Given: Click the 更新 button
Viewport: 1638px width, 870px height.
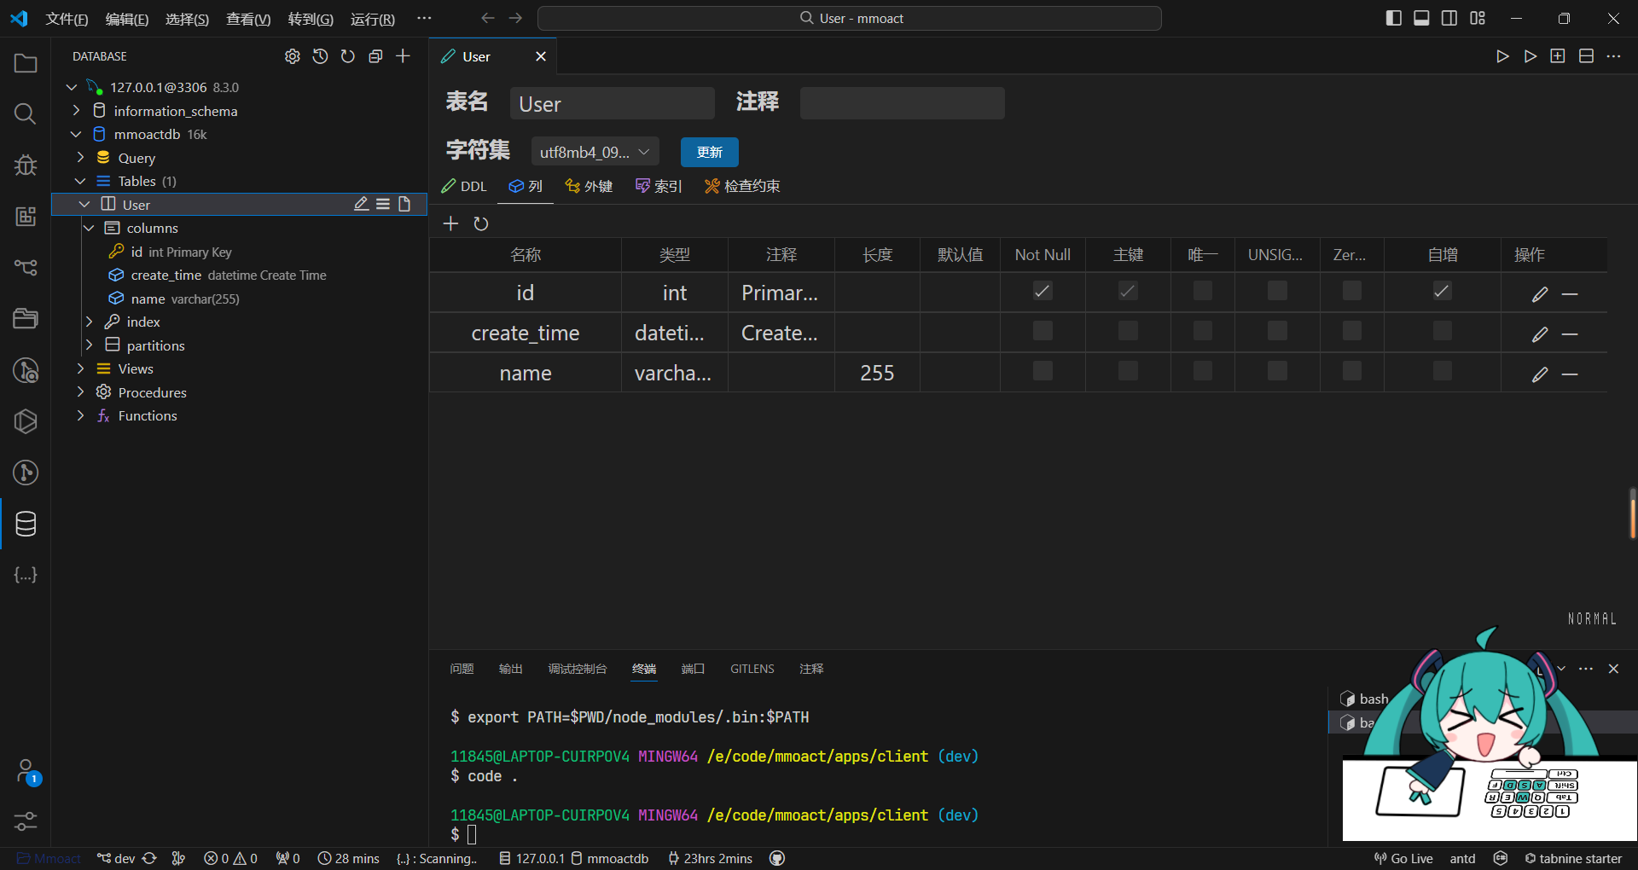Looking at the screenshot, I should pos(710,152).
